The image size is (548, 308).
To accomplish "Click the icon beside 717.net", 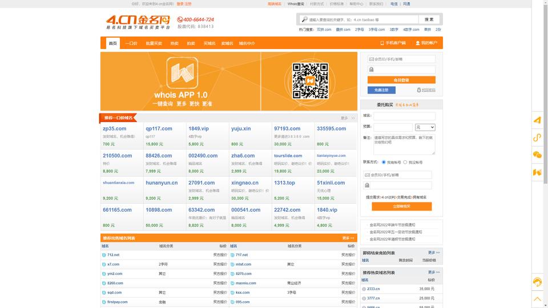I will (232, 255).
